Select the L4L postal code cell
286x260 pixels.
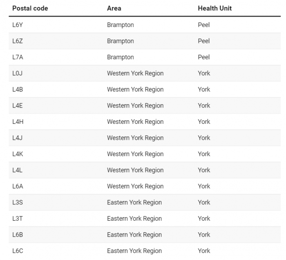(x=17, y=170)
